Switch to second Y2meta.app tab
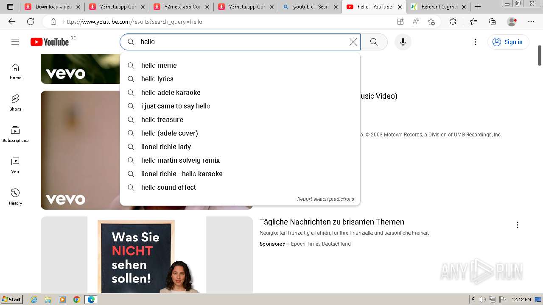The width and height of the screenshot is (543, 305). pos(181,7)
